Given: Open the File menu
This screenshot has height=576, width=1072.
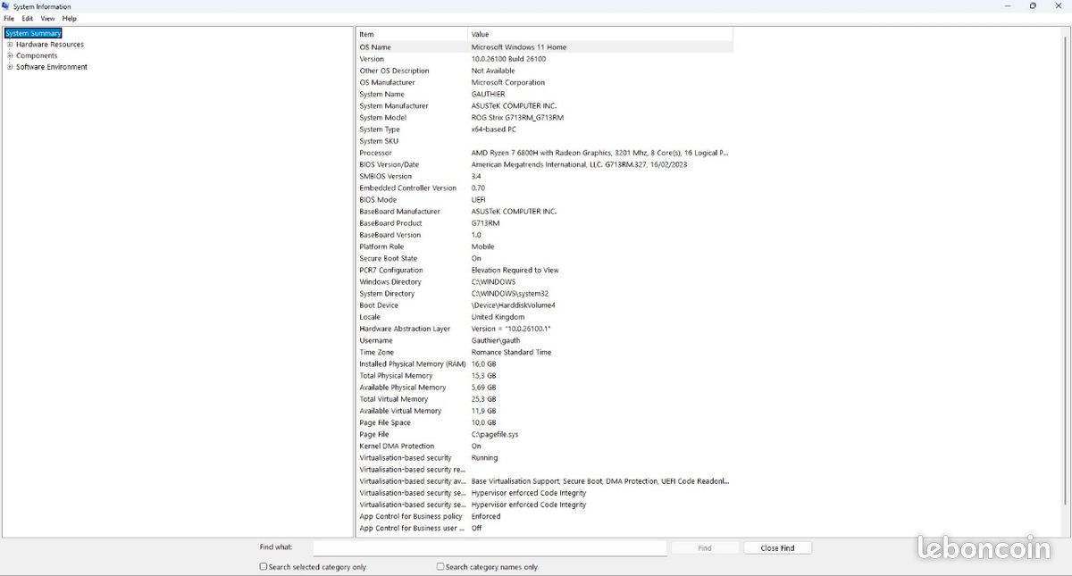Looking at the screenshot, I should pos(9,18).
